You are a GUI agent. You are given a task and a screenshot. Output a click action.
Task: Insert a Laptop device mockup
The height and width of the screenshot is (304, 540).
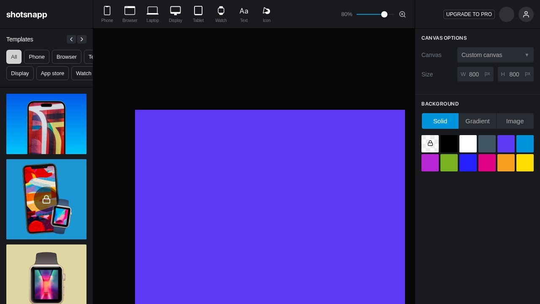(153, 14)
